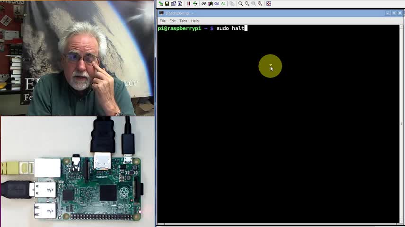Screen dimensions: 405x227
Task: Click the Ctrl-Esc send icon
Action: pos(210,4)
